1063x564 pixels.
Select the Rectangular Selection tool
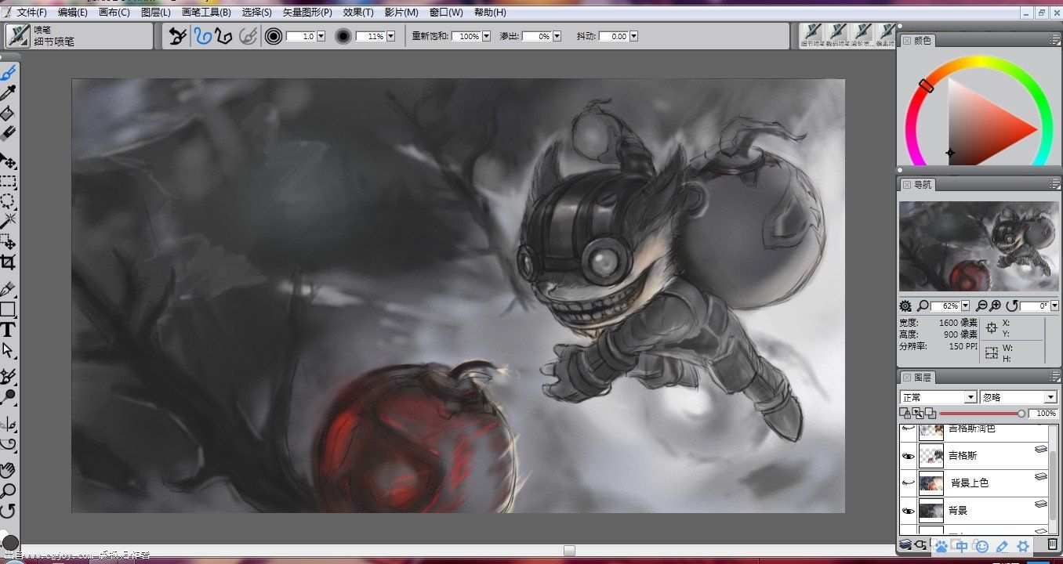[x=9, y=182]
